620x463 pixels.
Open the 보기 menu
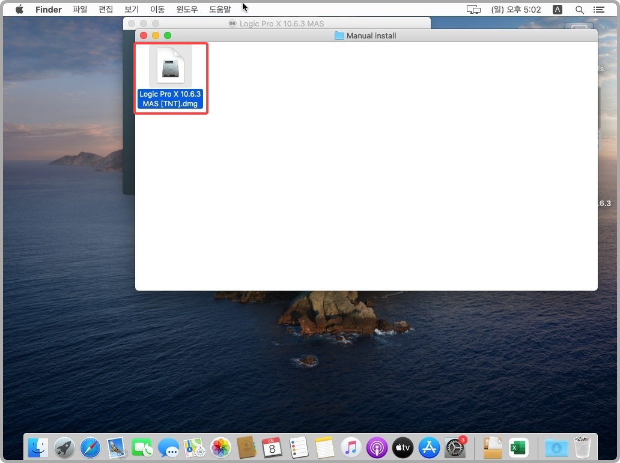pyautogui.click(x=132, y=10)
